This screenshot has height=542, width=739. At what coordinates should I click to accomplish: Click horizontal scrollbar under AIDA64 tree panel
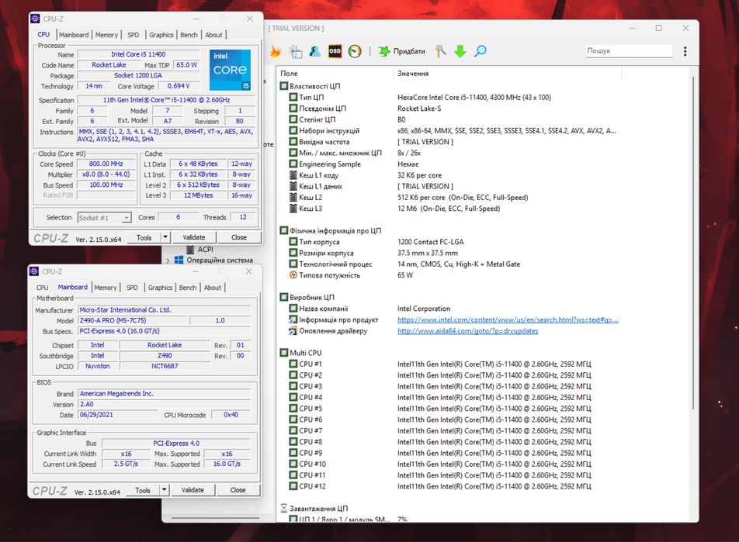[x=215, y=518]
